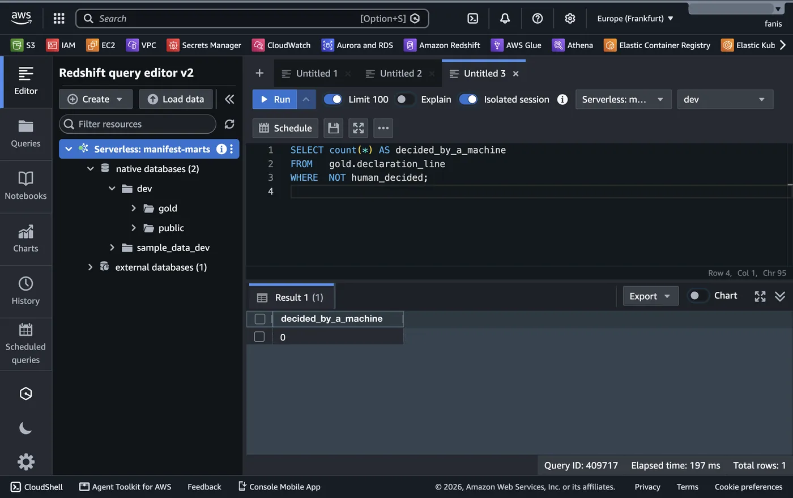The image size is (793, 498).
Task: Check the checkbox for result row 0
Action: coord(259,337)
